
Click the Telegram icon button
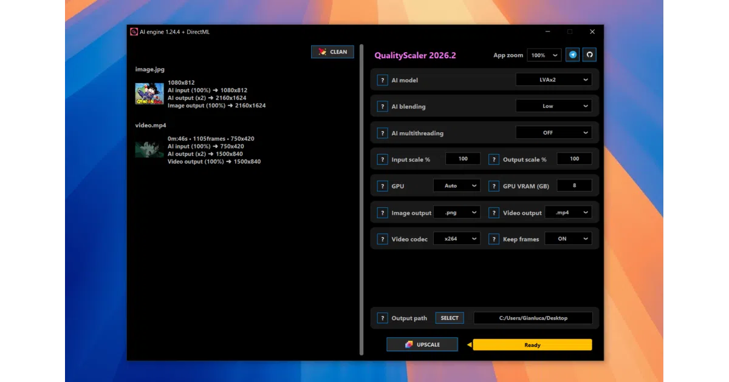coord(573,55)
